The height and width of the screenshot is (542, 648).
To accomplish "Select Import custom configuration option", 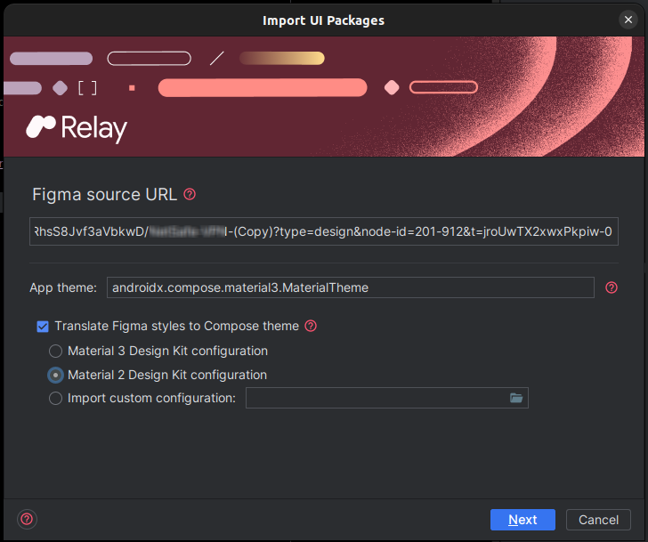I will click(55, 398).
